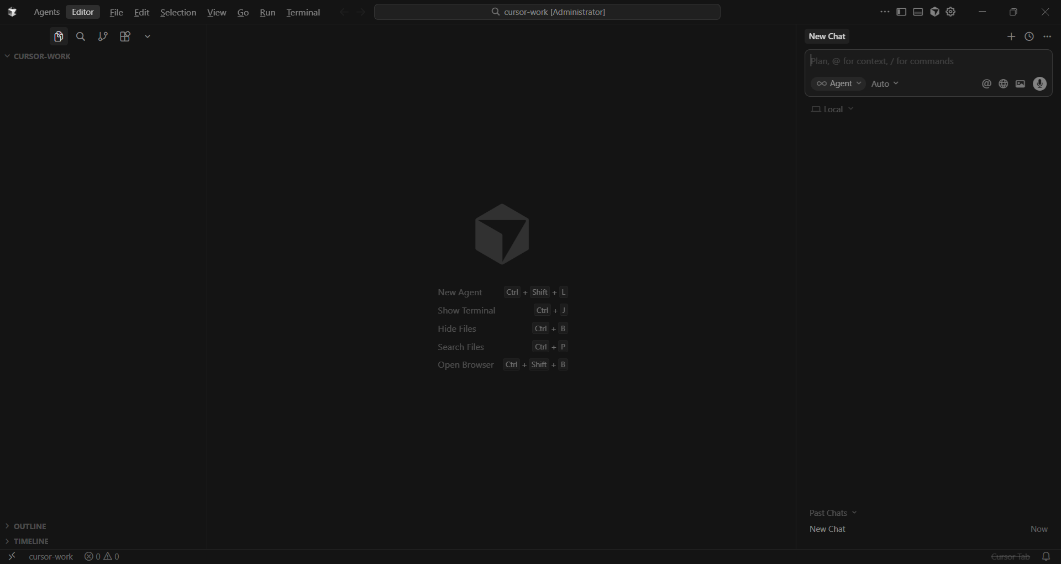Attach an image using the picture icon
1061x564 pixels.
tap(1021, 84)
